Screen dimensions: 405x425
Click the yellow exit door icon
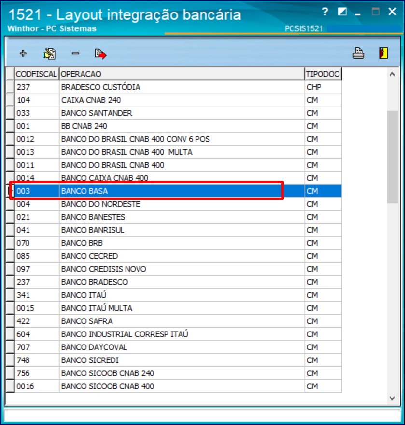point(384,53)
